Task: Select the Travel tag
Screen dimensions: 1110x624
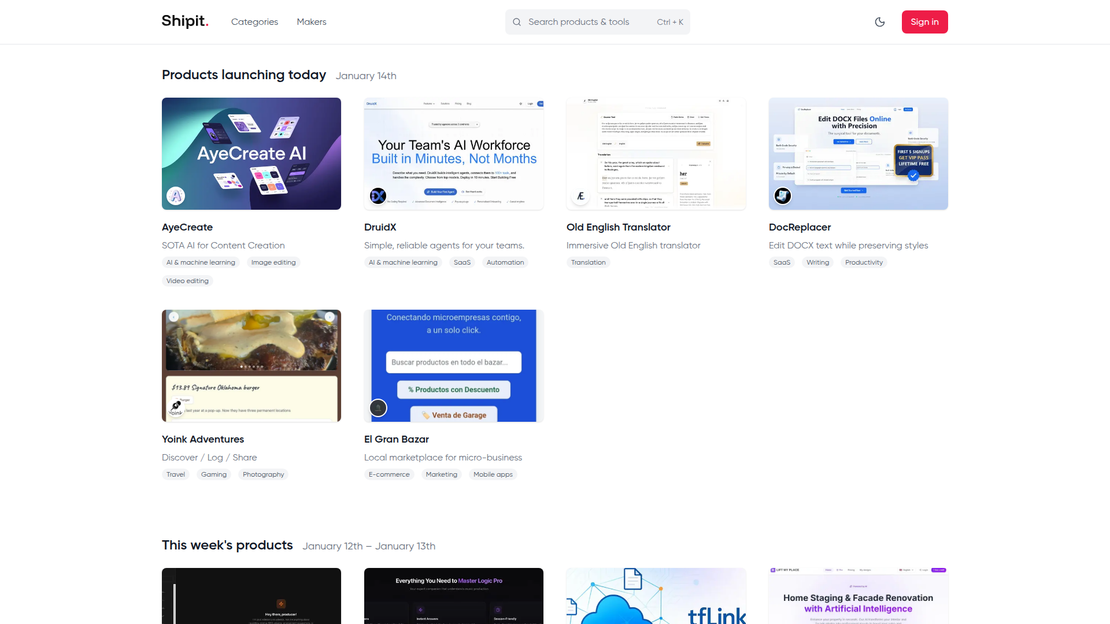Action: point(176,474)
